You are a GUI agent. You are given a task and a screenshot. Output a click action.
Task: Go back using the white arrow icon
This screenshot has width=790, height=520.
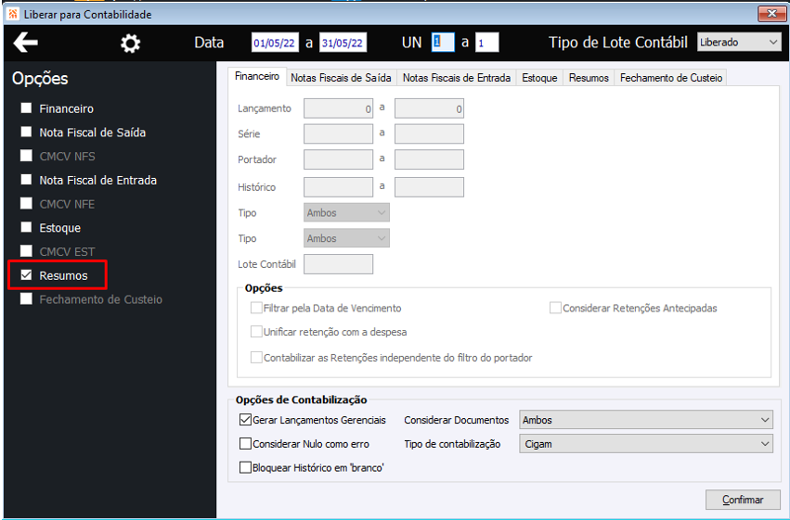click(x=26, y=43)
